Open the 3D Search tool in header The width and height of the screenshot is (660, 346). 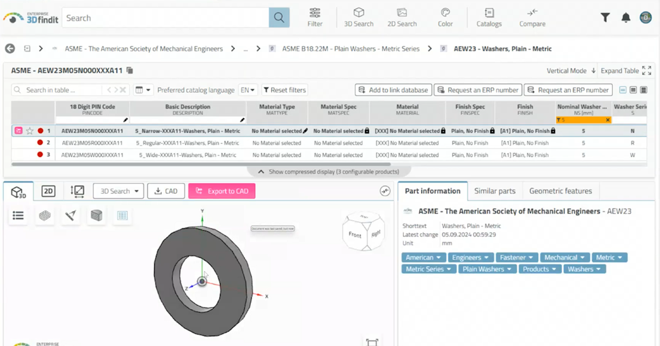(x=359, y=18)
